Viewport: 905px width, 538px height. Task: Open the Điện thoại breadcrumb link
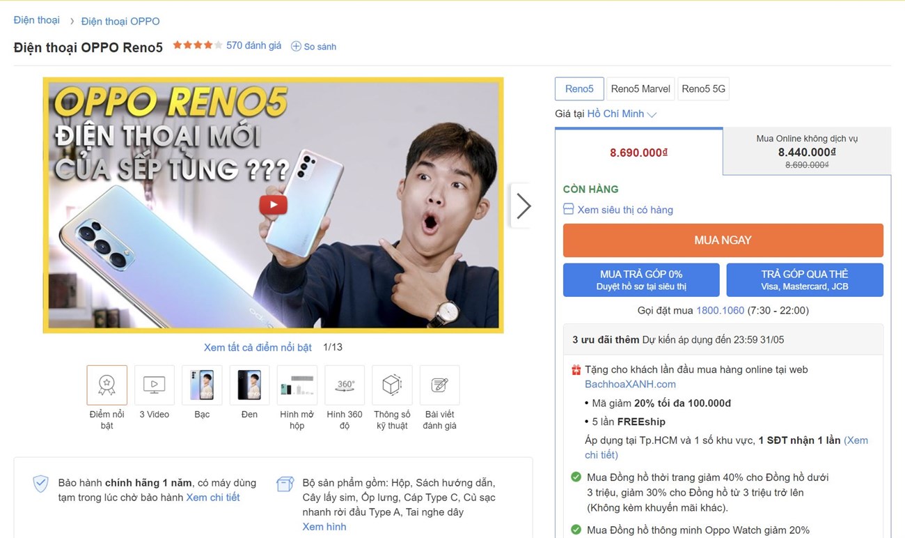[x=37, y=20]
